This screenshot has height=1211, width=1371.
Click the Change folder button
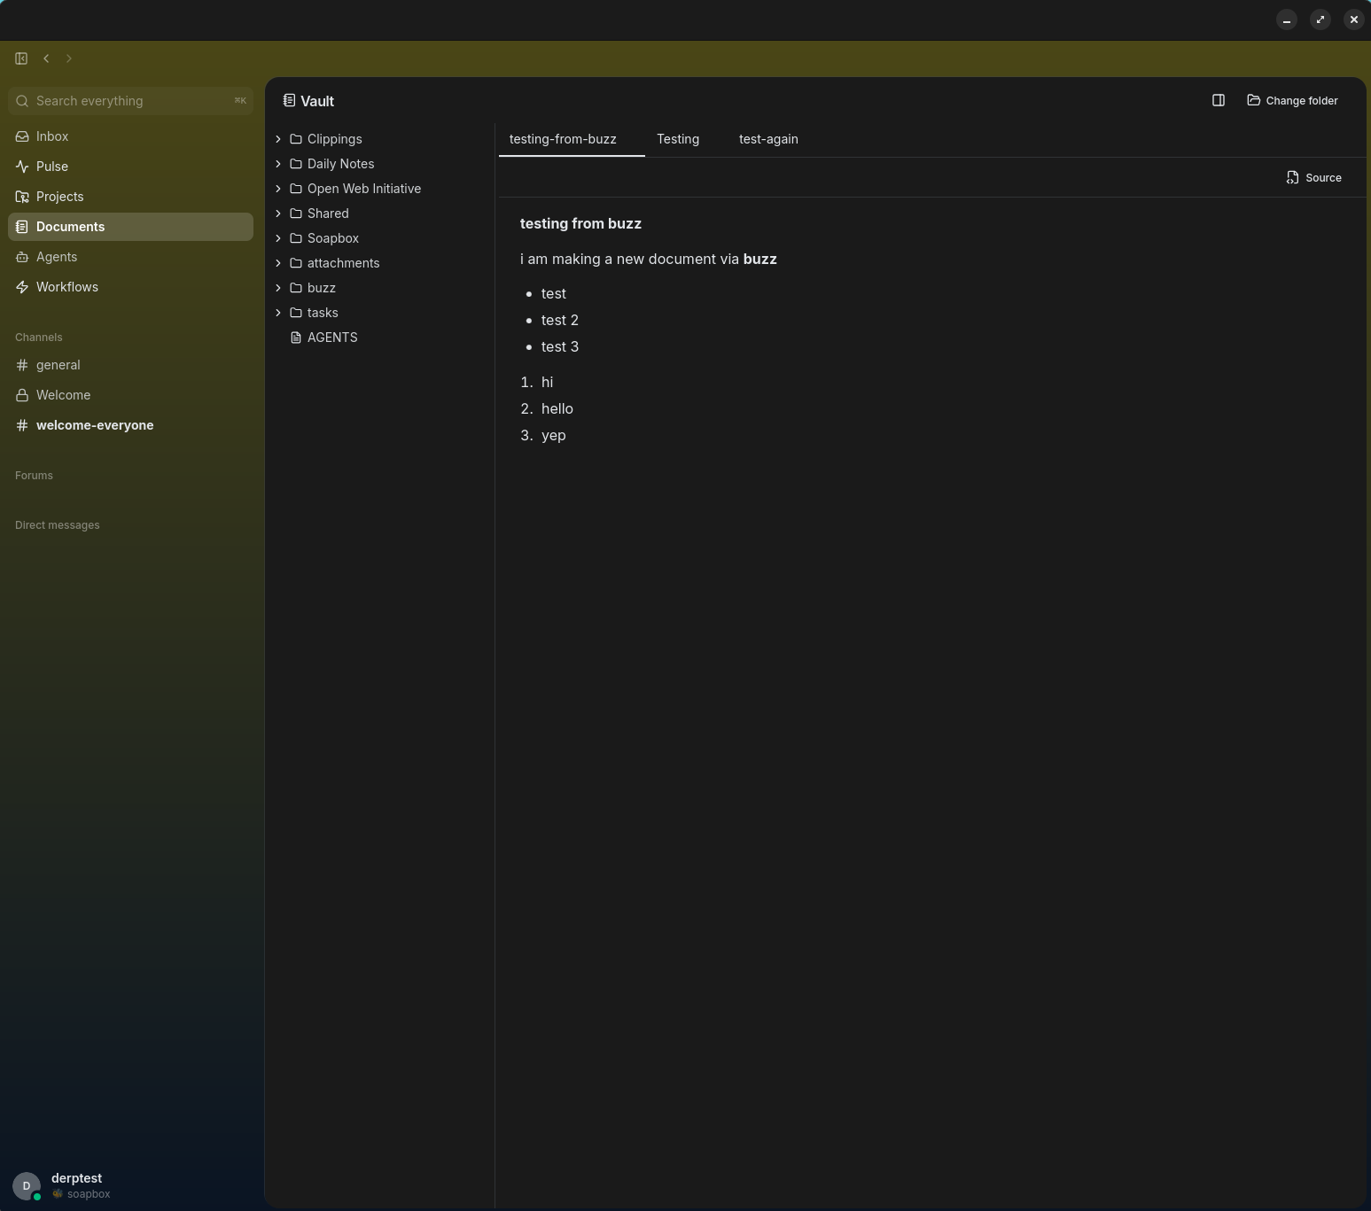[x=1292, y=101]
